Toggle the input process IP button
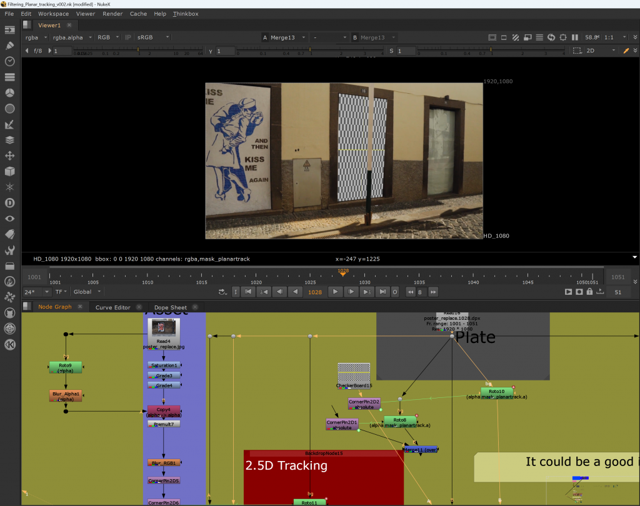This screenshot has height=506, width=640. point(127,37)
